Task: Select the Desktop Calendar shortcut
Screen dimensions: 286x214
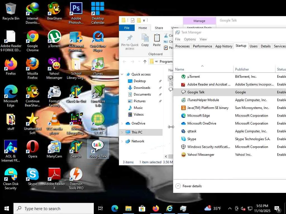Action: (x=98, y=13)
